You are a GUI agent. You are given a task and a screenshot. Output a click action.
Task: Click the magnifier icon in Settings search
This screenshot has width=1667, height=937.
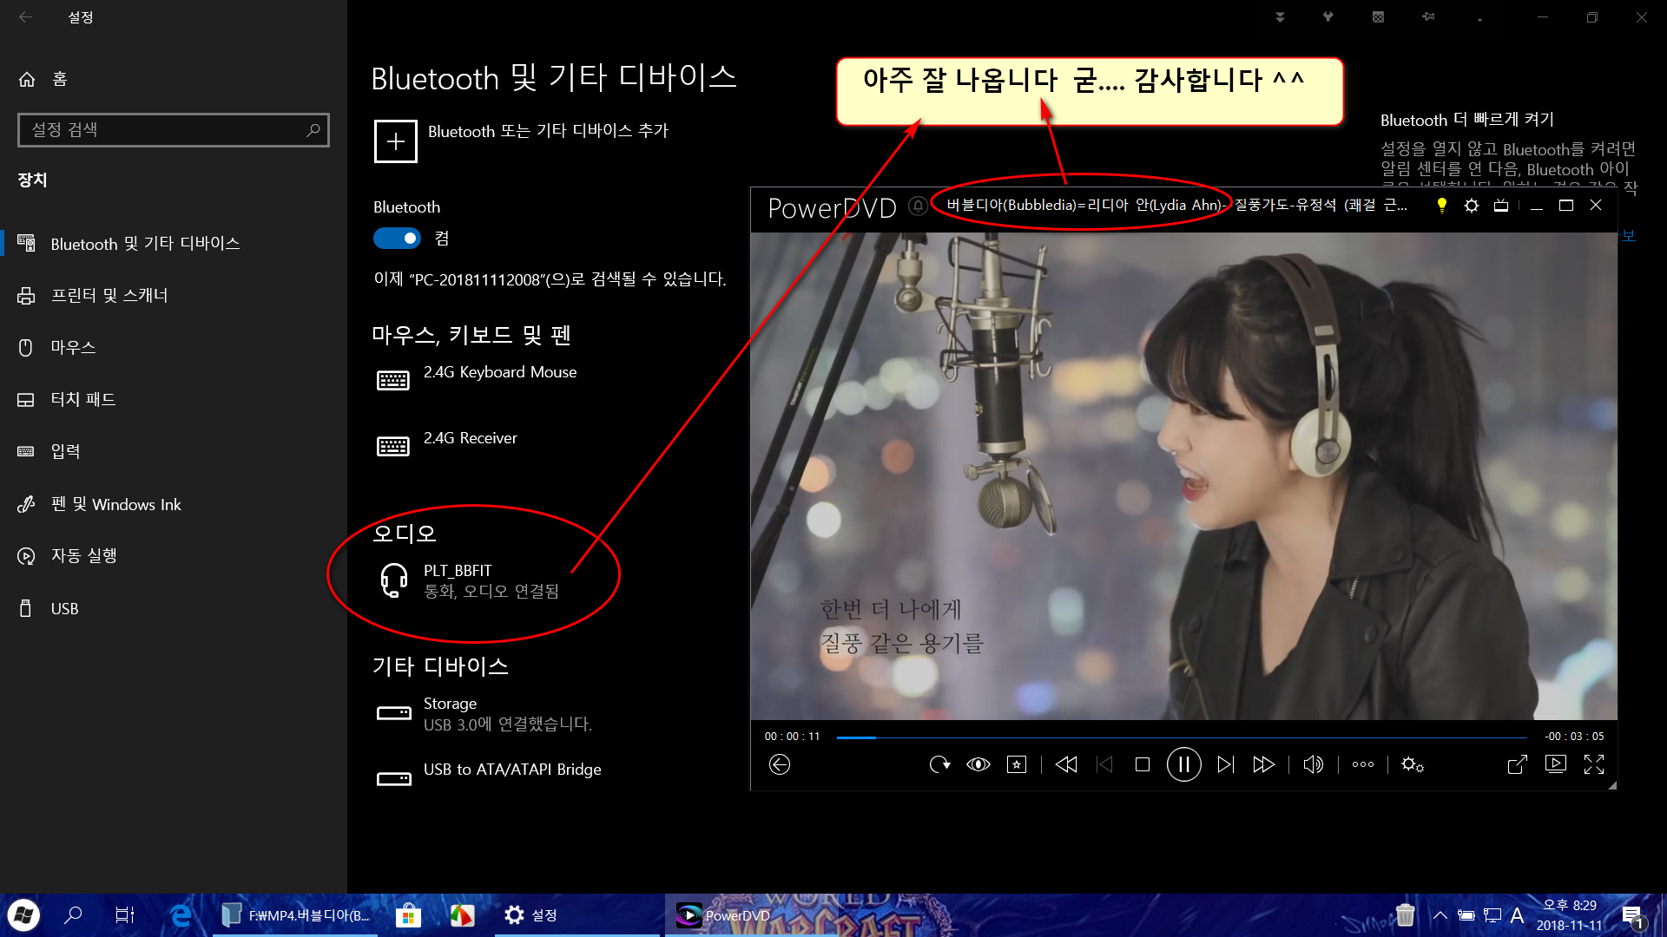[x=313, y=130]
